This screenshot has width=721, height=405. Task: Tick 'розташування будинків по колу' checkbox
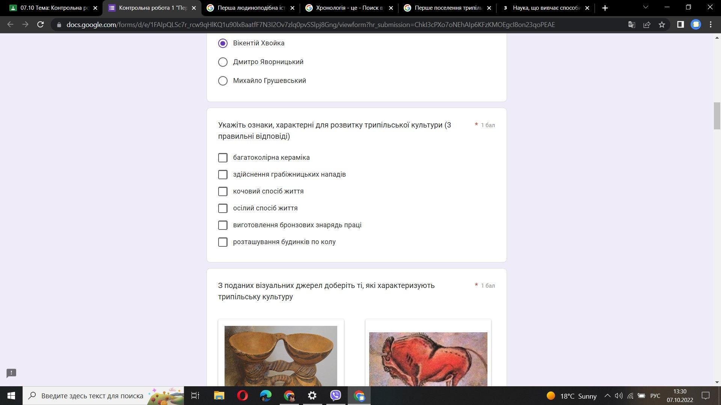(223, 242)
